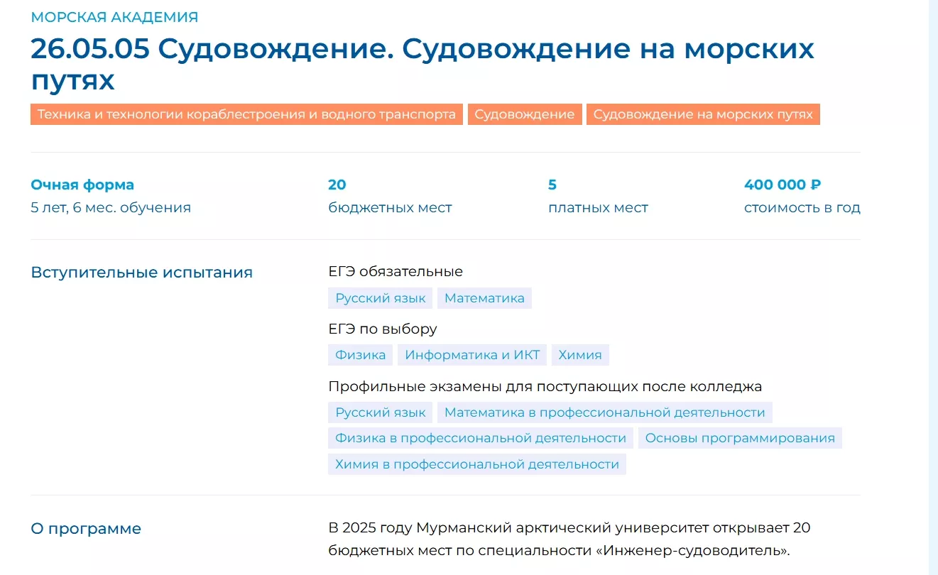Screen dimensions: 938x575
Task: Click the page title 26.05.05 Судовождение
Action: click(x=422, y=64)
